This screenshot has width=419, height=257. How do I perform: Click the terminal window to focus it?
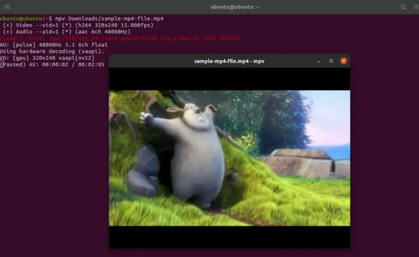point(52,131)
